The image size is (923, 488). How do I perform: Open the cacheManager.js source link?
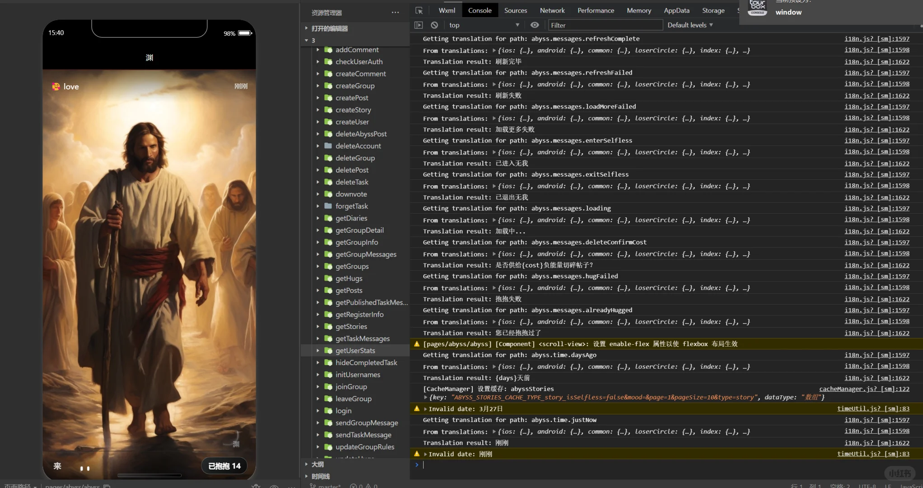point(864,389)
